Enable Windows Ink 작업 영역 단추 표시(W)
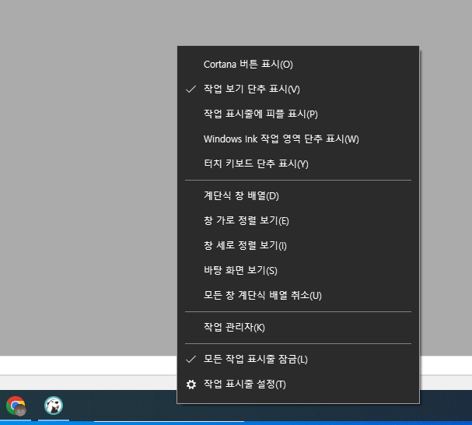 point(298,139)
